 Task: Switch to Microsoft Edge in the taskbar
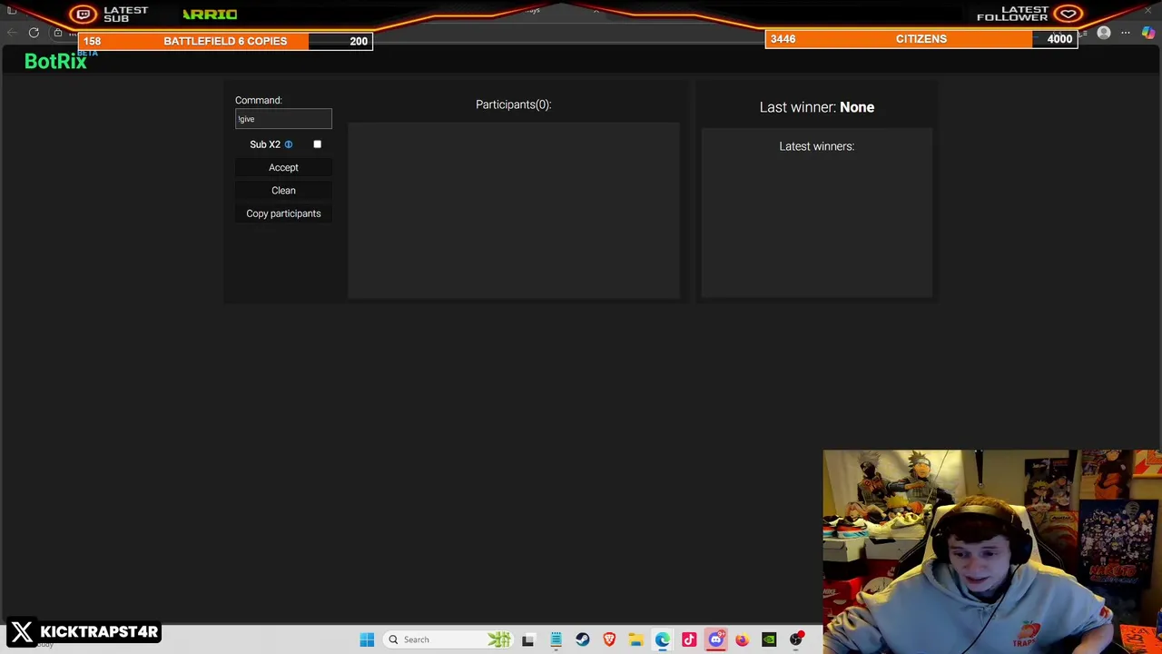[x=663, y=639]
